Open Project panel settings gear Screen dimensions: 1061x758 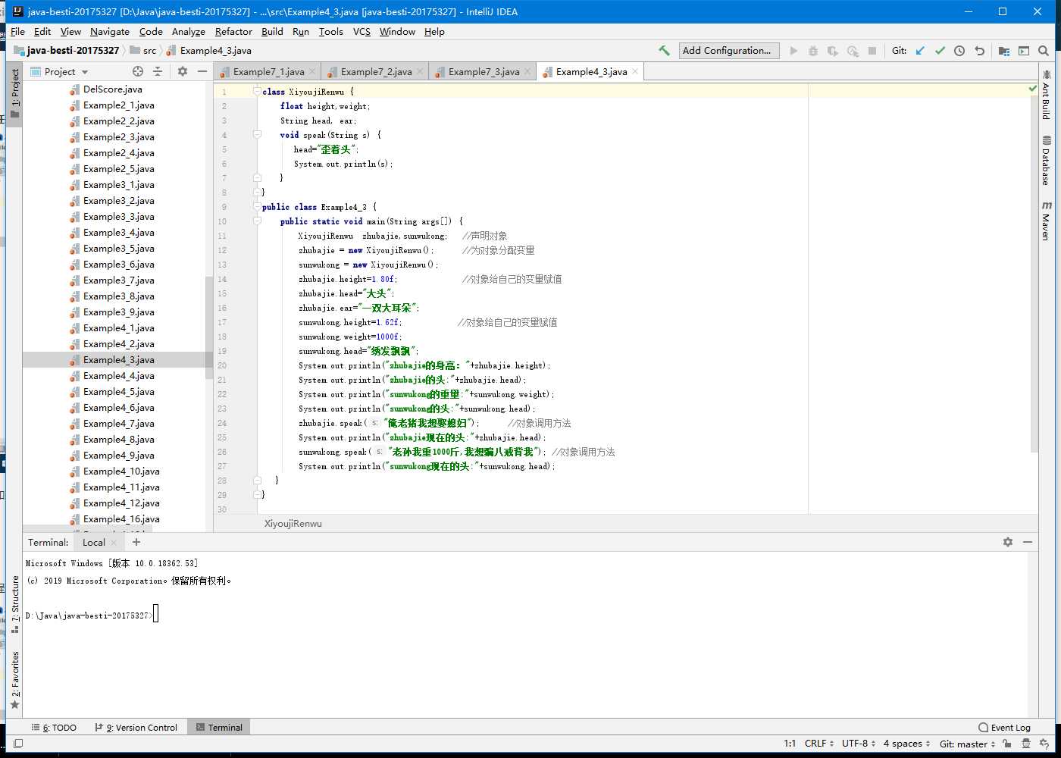pos(183,71)
